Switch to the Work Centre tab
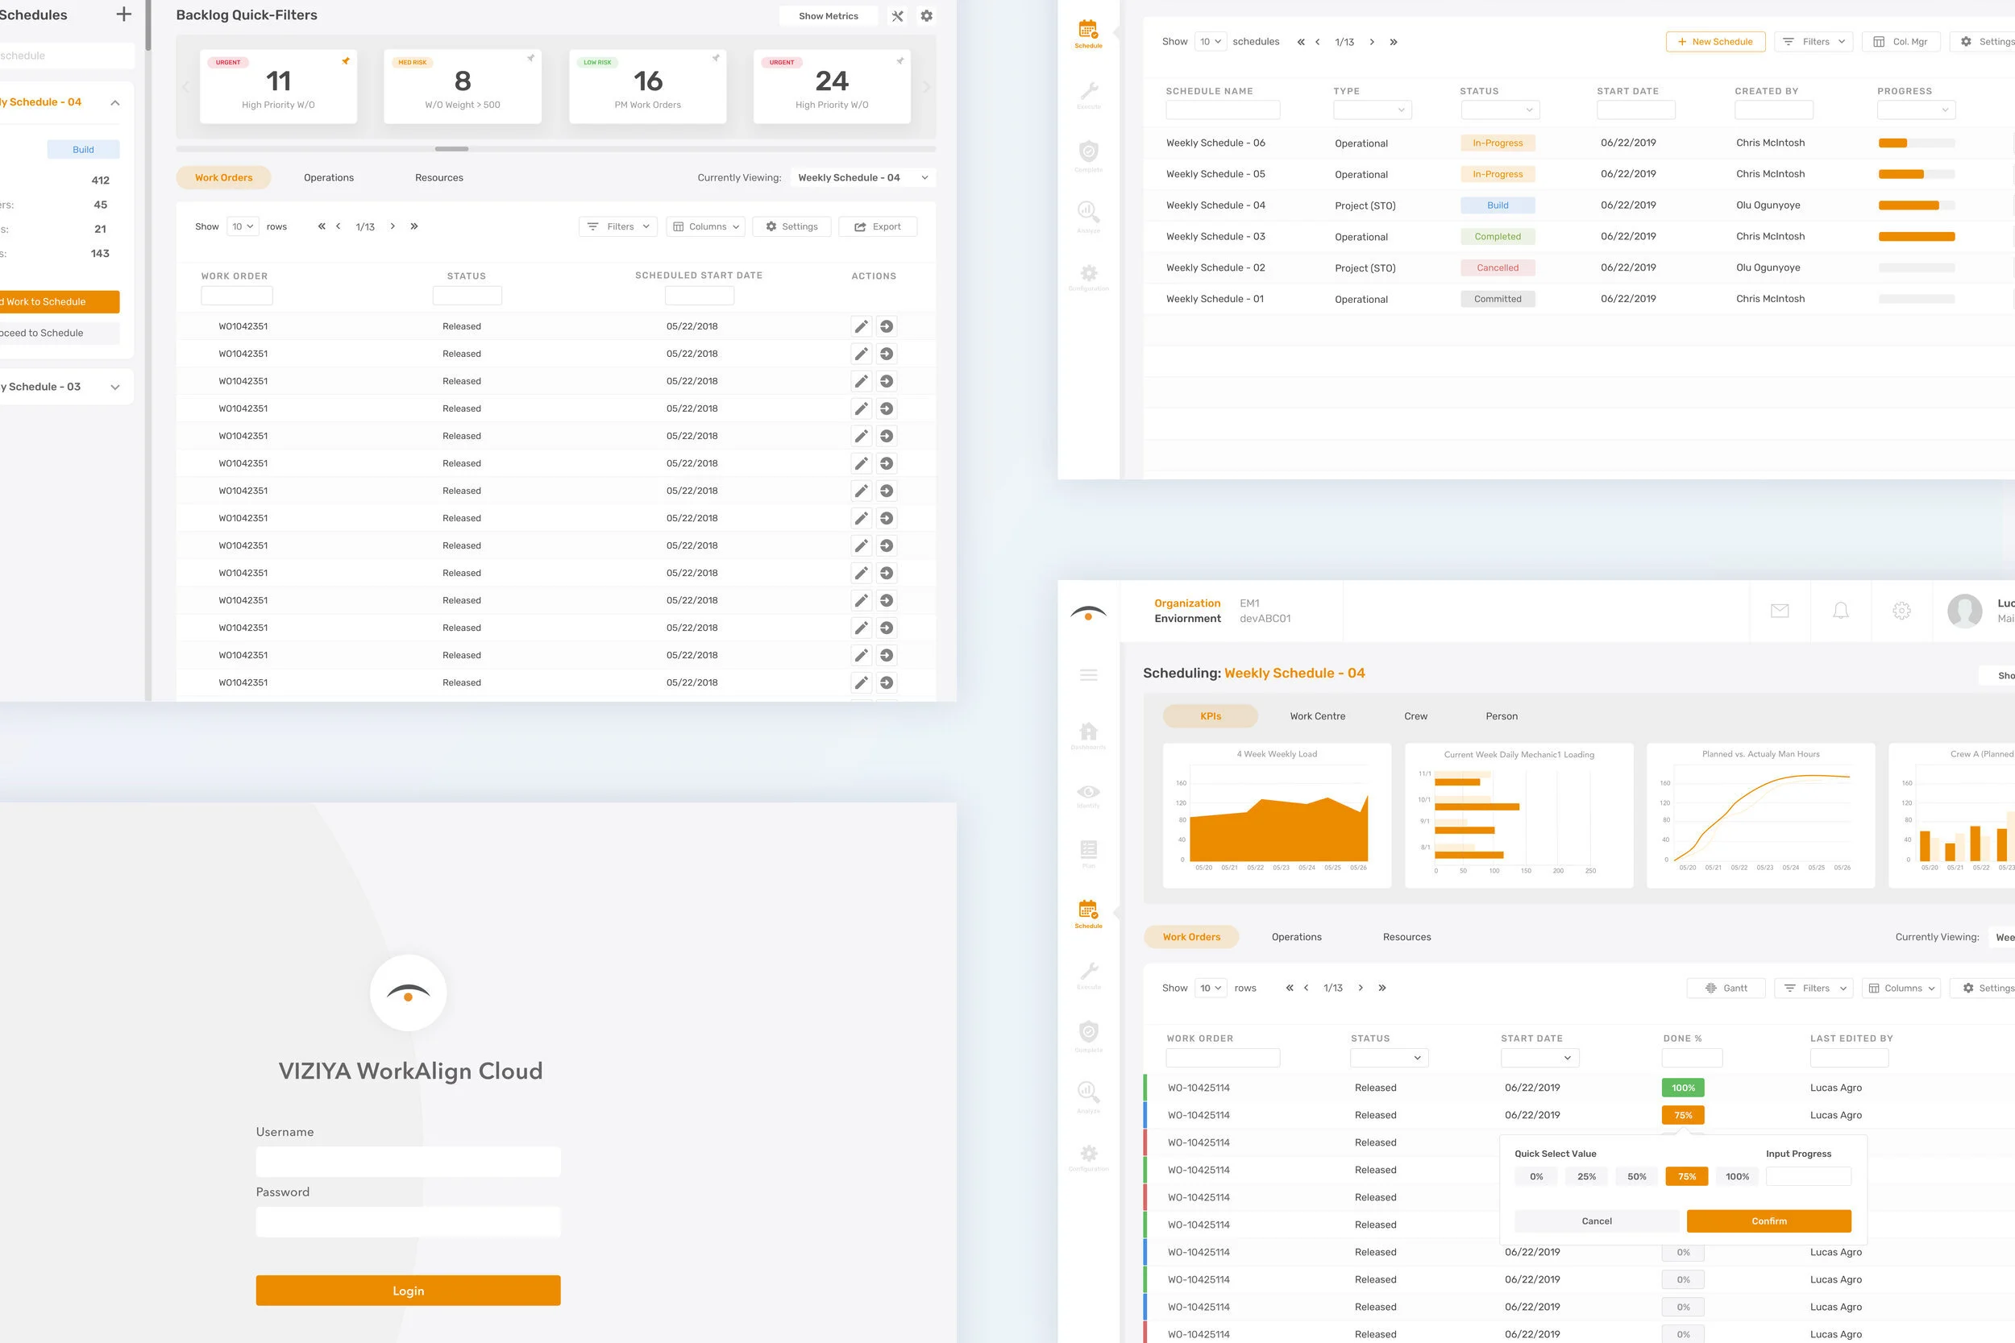The height and width of the screenshot is (1343, 2015). pyautogui.click(x=1317, y=716)
